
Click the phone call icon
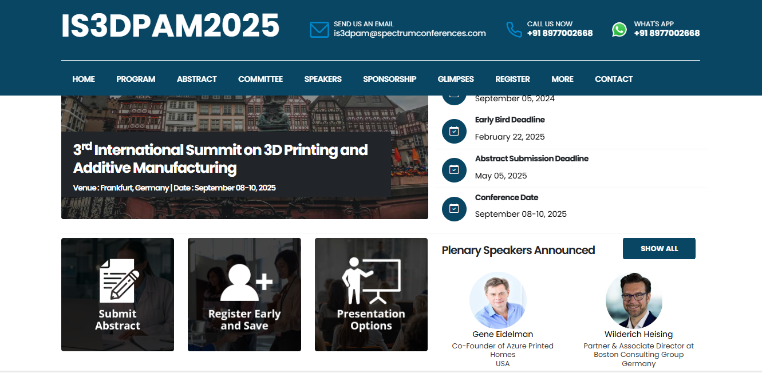click(x=514, y=29)
